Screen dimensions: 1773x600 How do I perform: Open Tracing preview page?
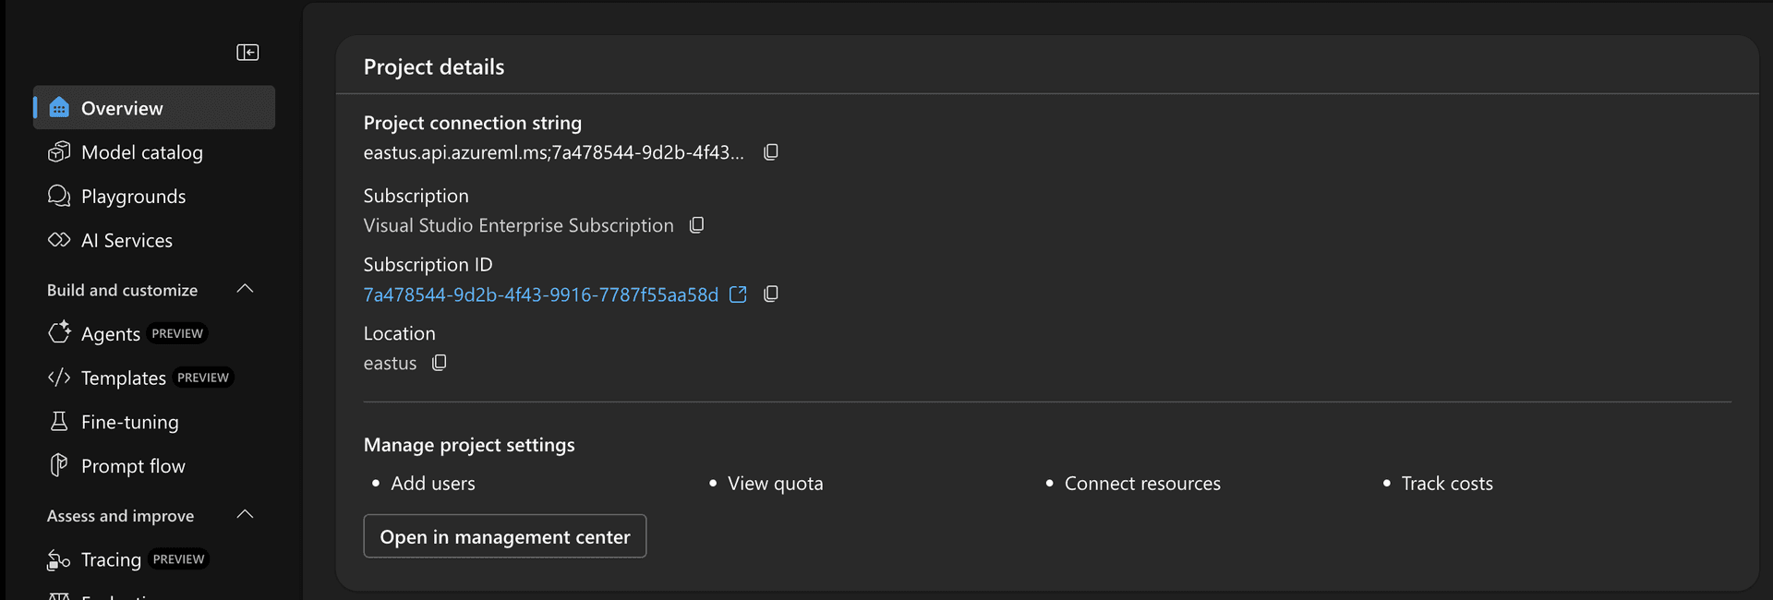[111, 559]
